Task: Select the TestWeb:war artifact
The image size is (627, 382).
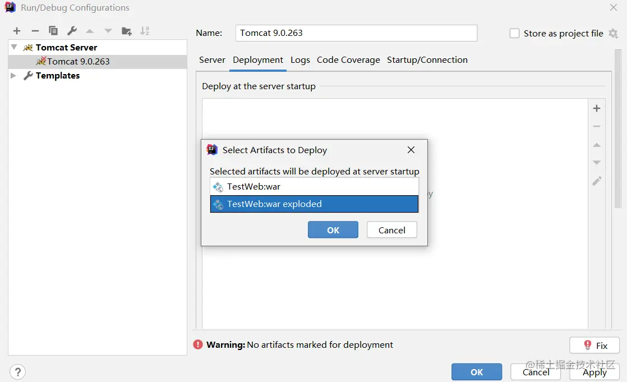Action: click(x=314, y=186)
